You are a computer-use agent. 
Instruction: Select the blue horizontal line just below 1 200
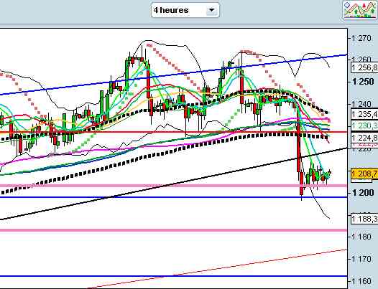pos(174,197)
